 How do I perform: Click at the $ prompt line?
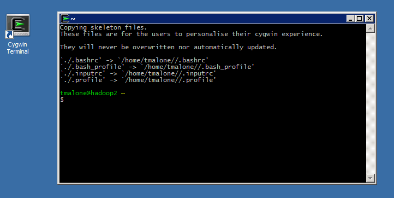[62, 100]
